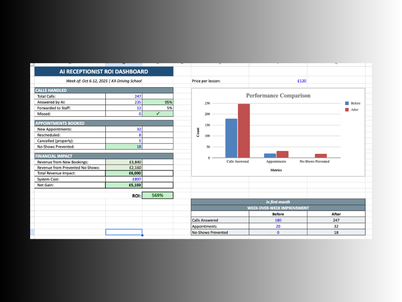Click the empty selected cell with blue outline
This screenshot has height=302, width=402.
pos(124,232)
